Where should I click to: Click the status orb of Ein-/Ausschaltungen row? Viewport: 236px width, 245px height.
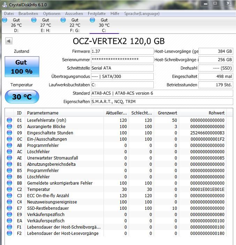pyautogui.click(x=9, y=139)
